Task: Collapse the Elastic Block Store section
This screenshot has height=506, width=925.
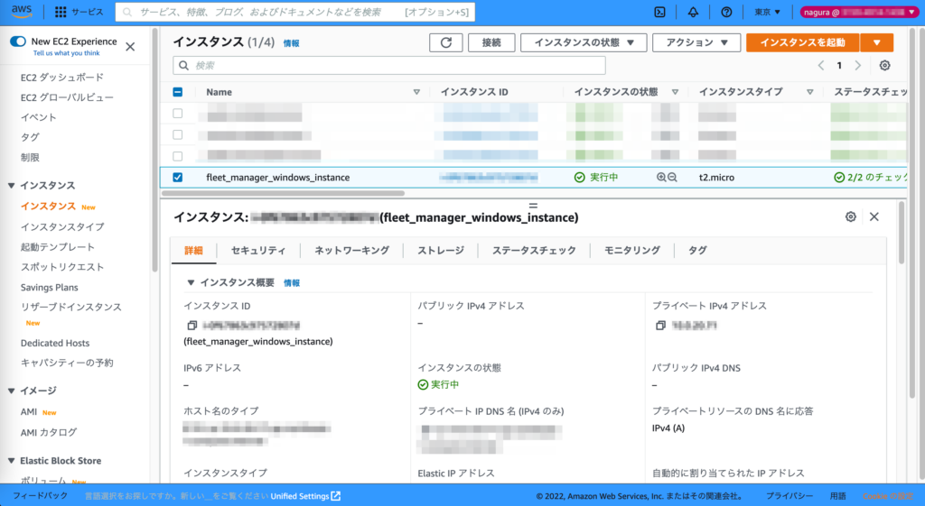Action: 11,461
